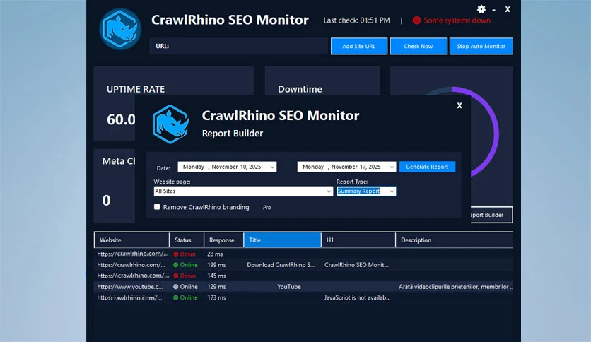Screen dimensions: 591x342
Task: Click the JavaScript is not availab... cell
Action: coord(357,297)
